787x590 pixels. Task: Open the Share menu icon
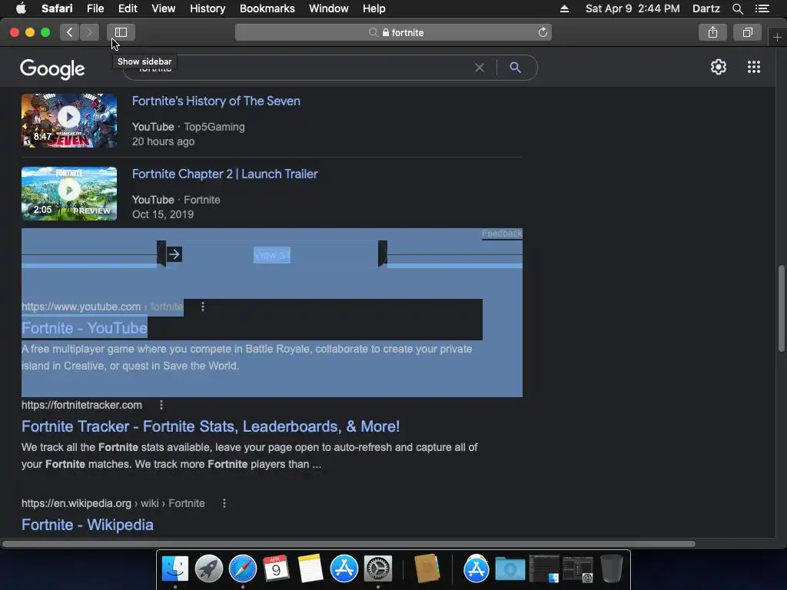pyautogui.click(x=712, y=32)
